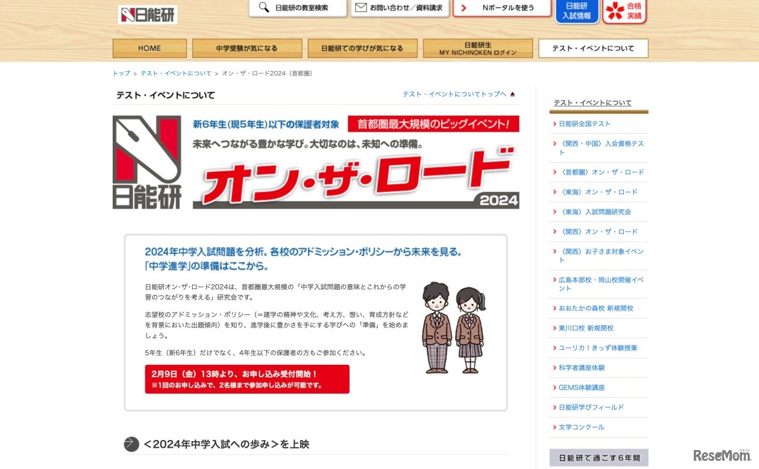Click the sentence starting 5年生（新6年生）だけでなく

click(256, 353)
